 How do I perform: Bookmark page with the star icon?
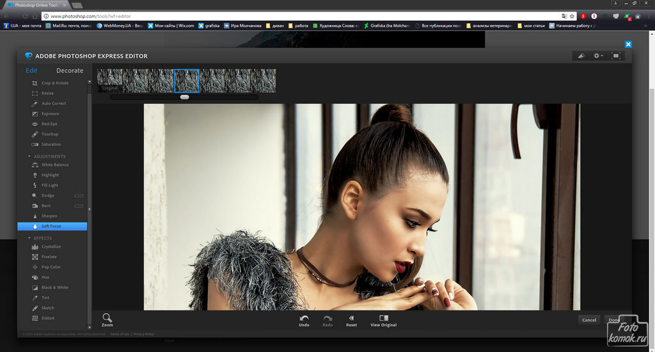coord(573,16)
